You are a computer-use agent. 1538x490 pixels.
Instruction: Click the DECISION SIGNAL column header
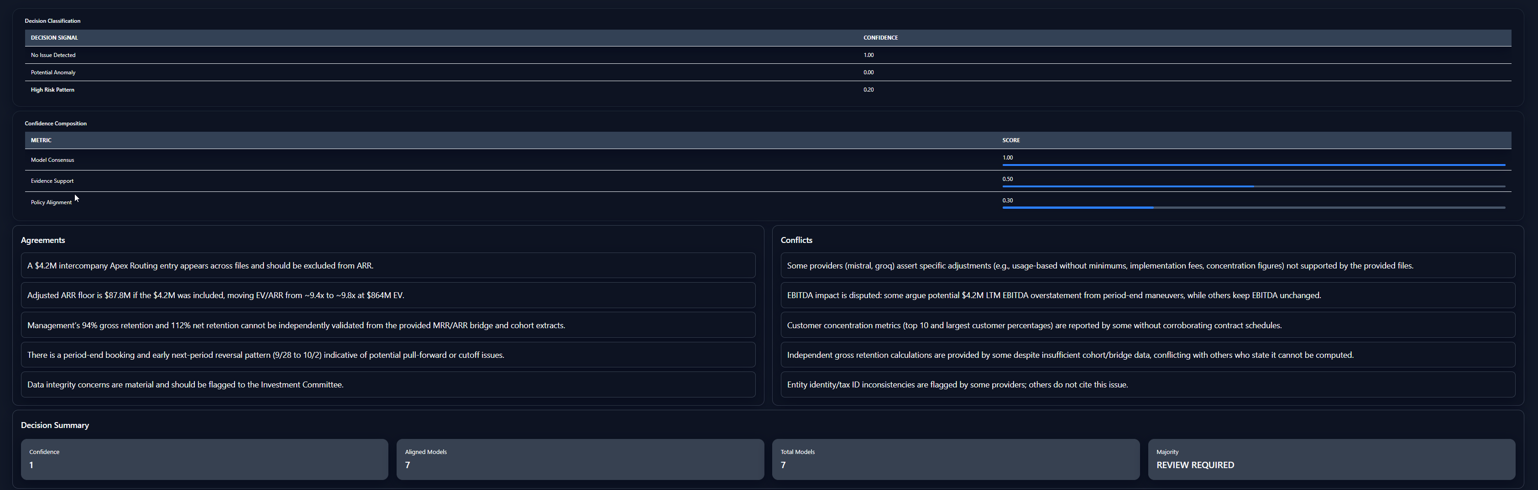tap(54, 37)
